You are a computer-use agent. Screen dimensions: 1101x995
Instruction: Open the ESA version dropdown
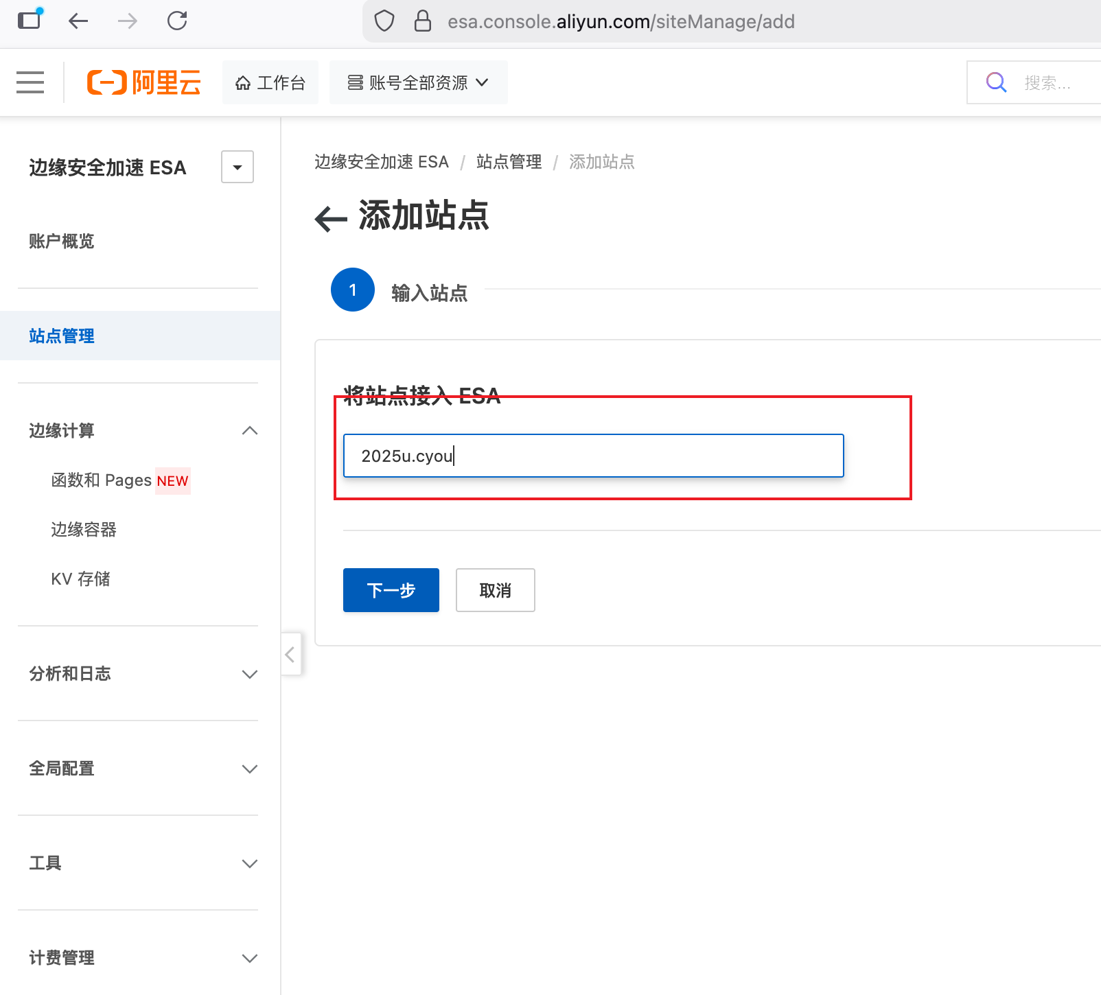click(237, 167)
